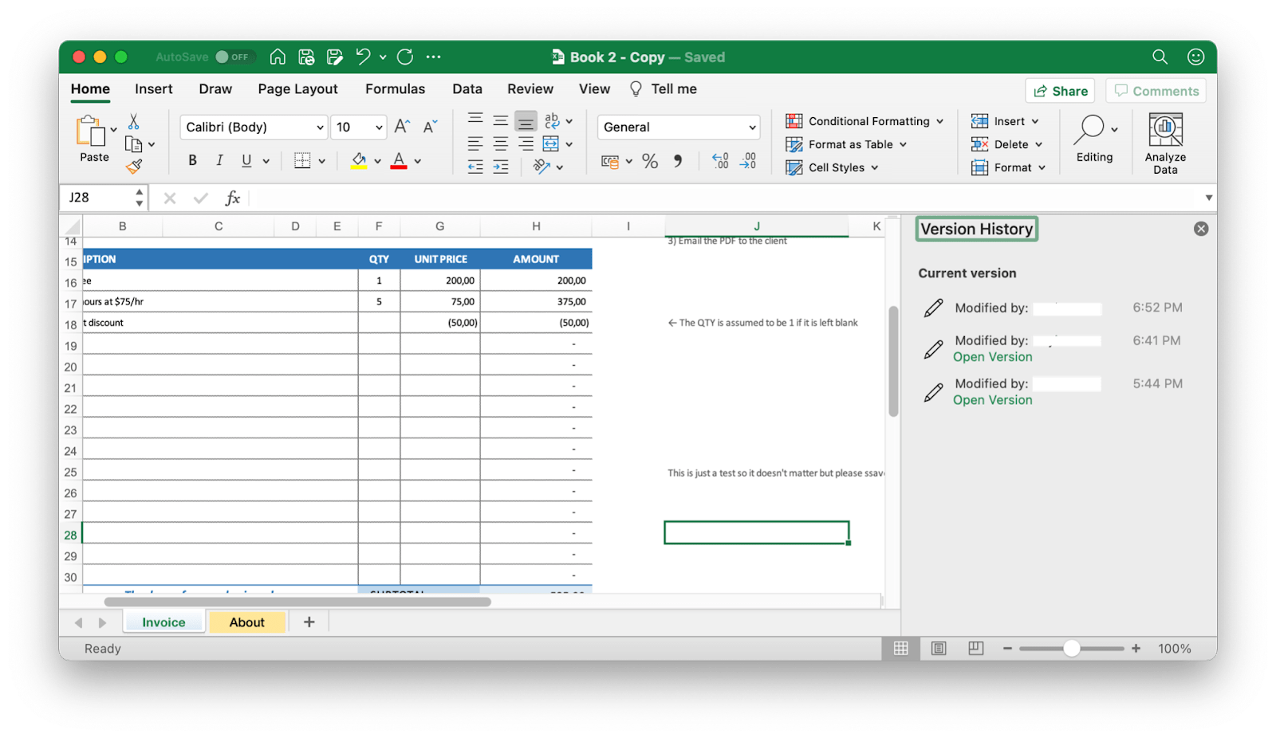1276x738 pixels.
Task: Open the feedback smiley icon
Action: (1195, 57)
